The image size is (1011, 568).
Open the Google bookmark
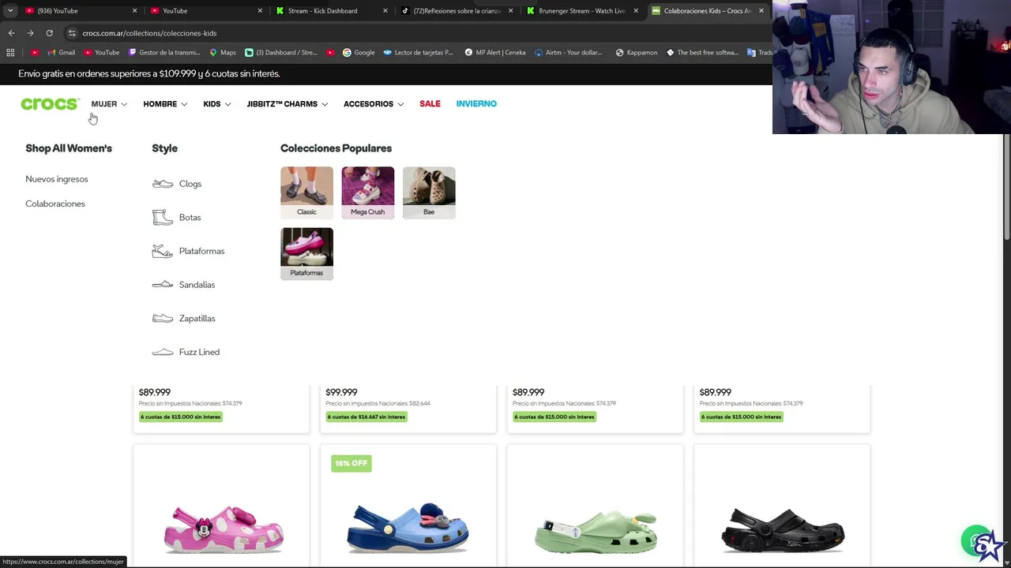tap(359, 53)
